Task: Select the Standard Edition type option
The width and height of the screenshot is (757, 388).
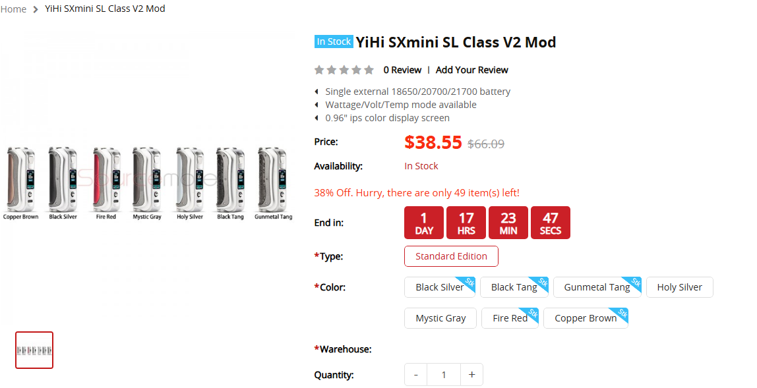Action: [x=451, y=256]
